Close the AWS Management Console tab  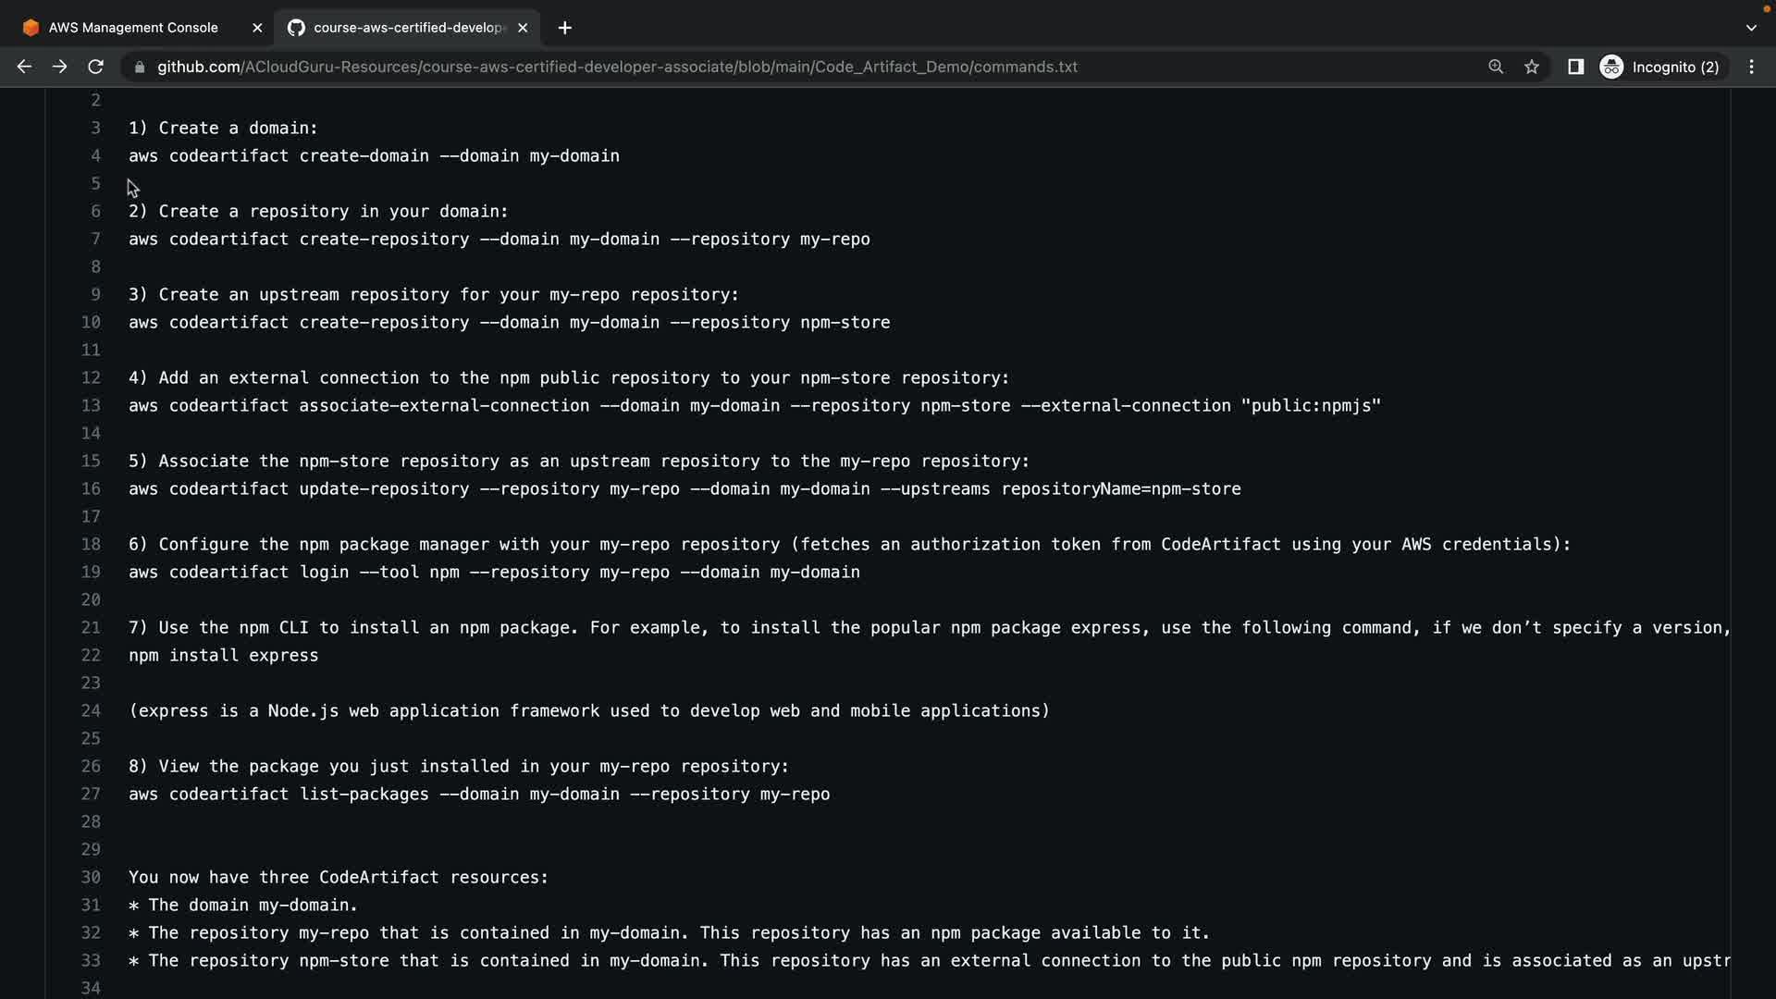[x=257, y=28]
